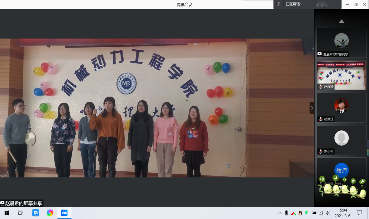Click the muted mic icon beside 赵燕江

tap(320, 119)
